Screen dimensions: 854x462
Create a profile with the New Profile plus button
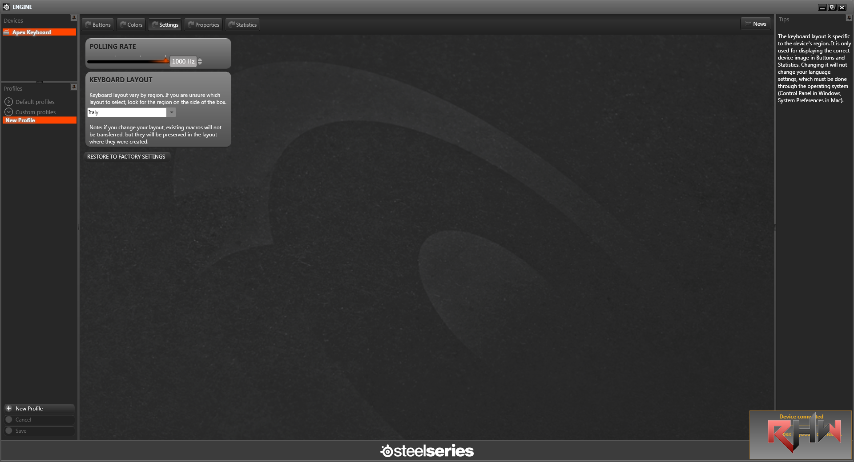click(x=39, y=409)
